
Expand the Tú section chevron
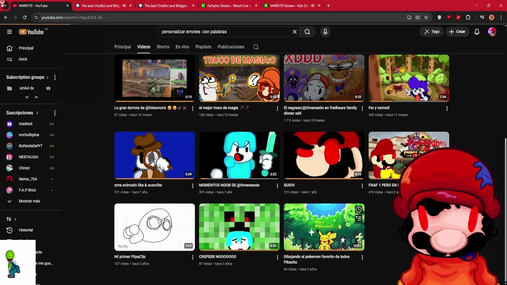point(15,219)
